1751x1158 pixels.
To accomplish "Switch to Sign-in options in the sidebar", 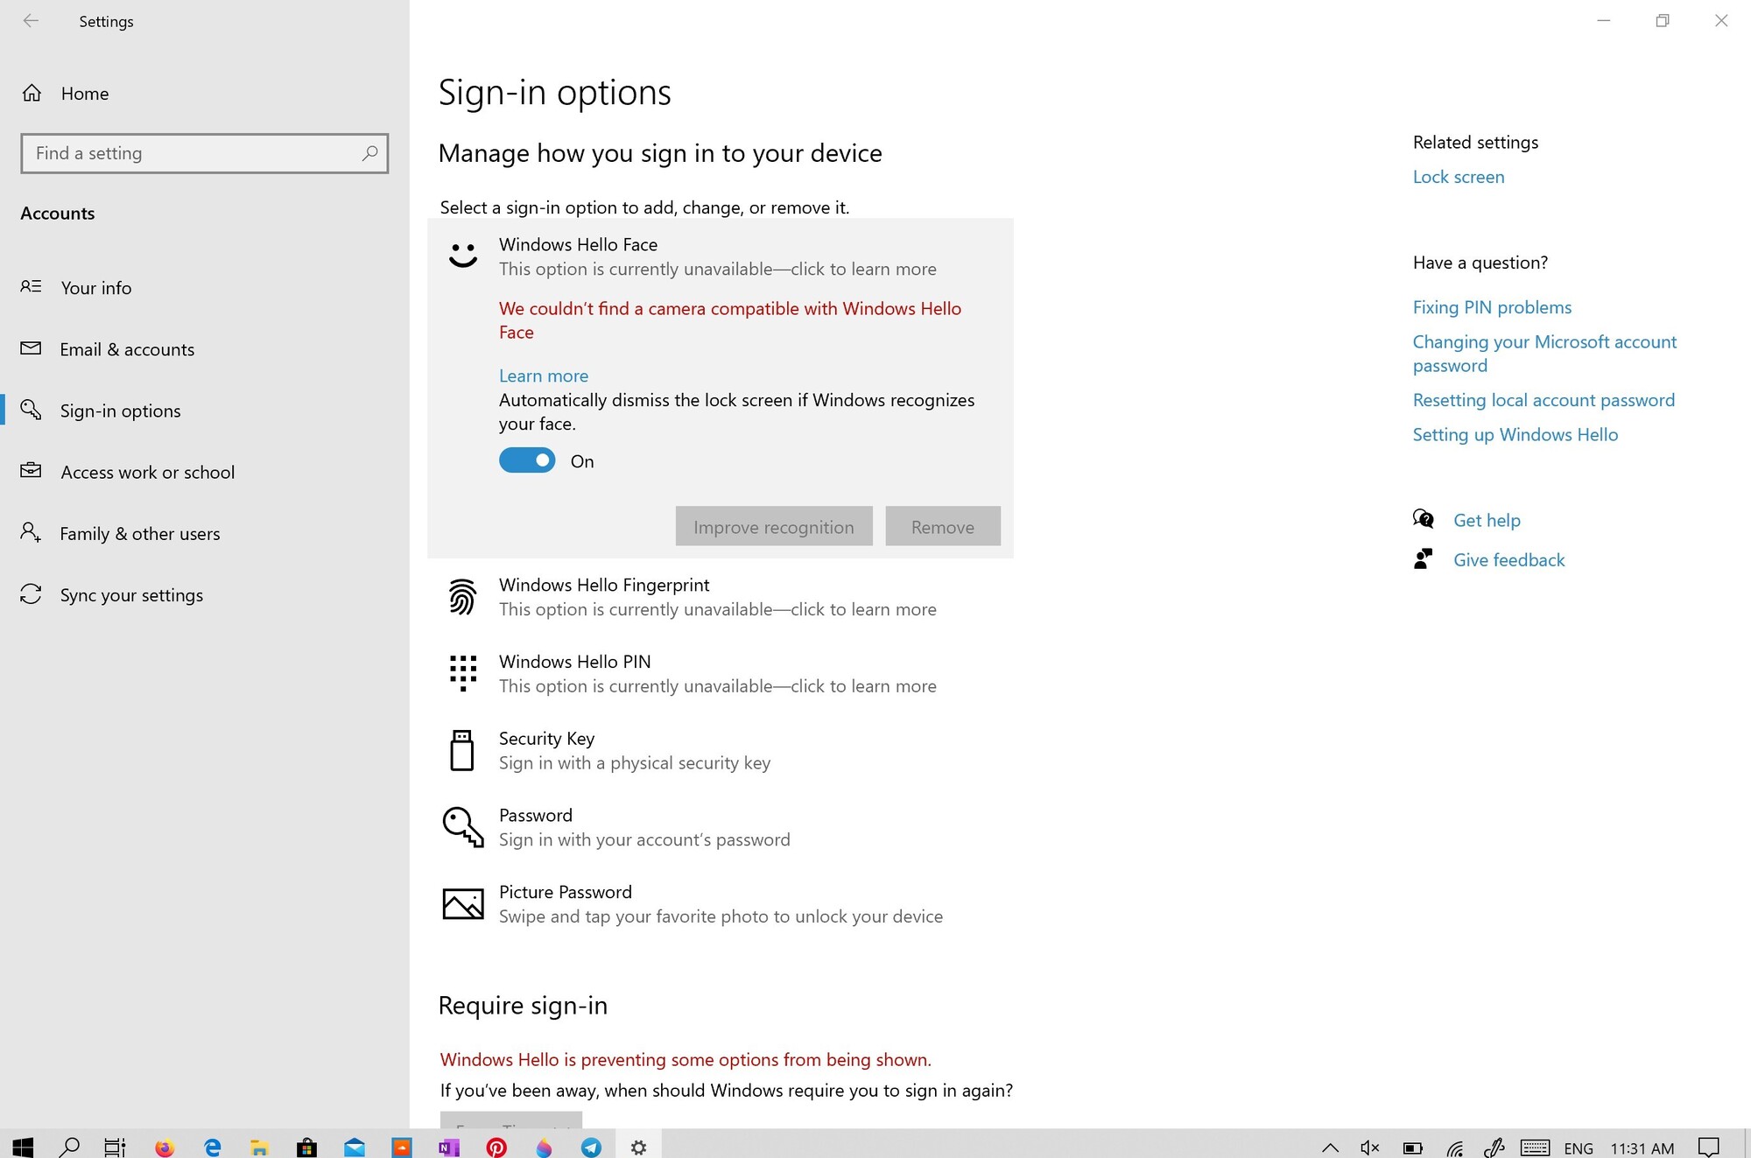I will 120,411.
